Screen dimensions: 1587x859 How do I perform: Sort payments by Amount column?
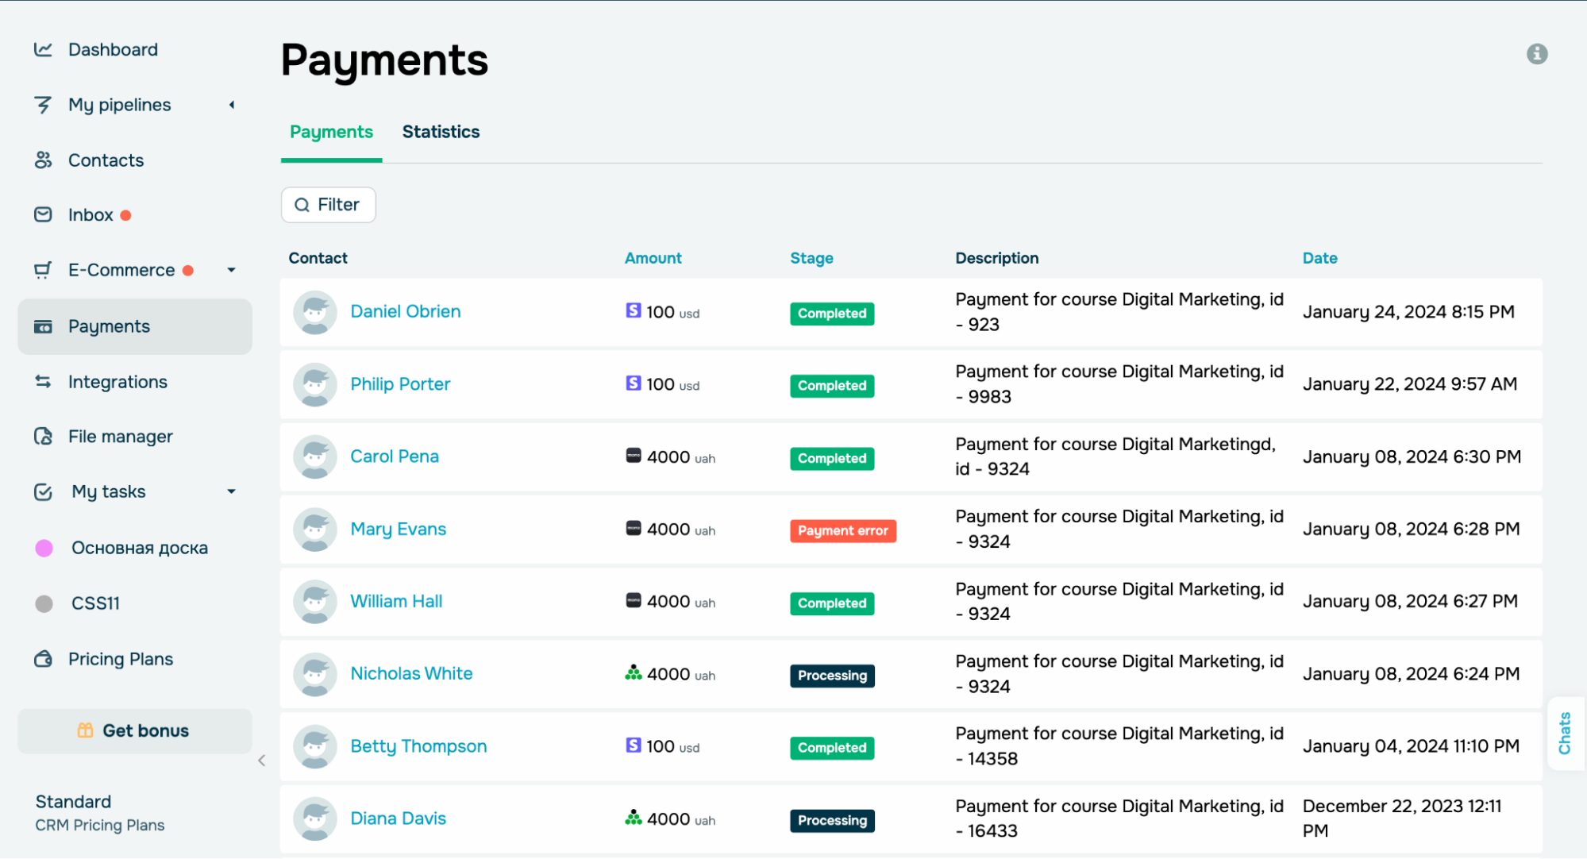pyautogui.click(x=653, y=258)
